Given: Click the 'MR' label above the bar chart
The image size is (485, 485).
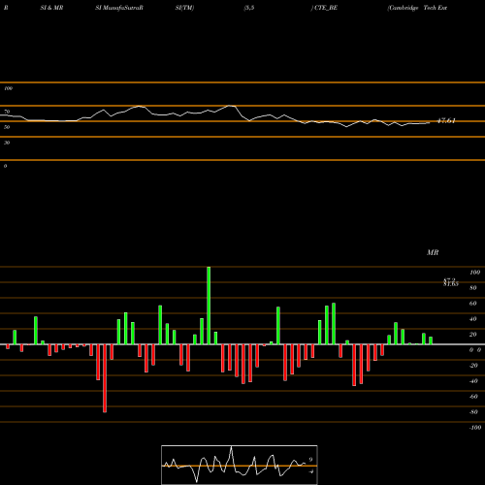Looking at the screenshot, I should (433, 252).
